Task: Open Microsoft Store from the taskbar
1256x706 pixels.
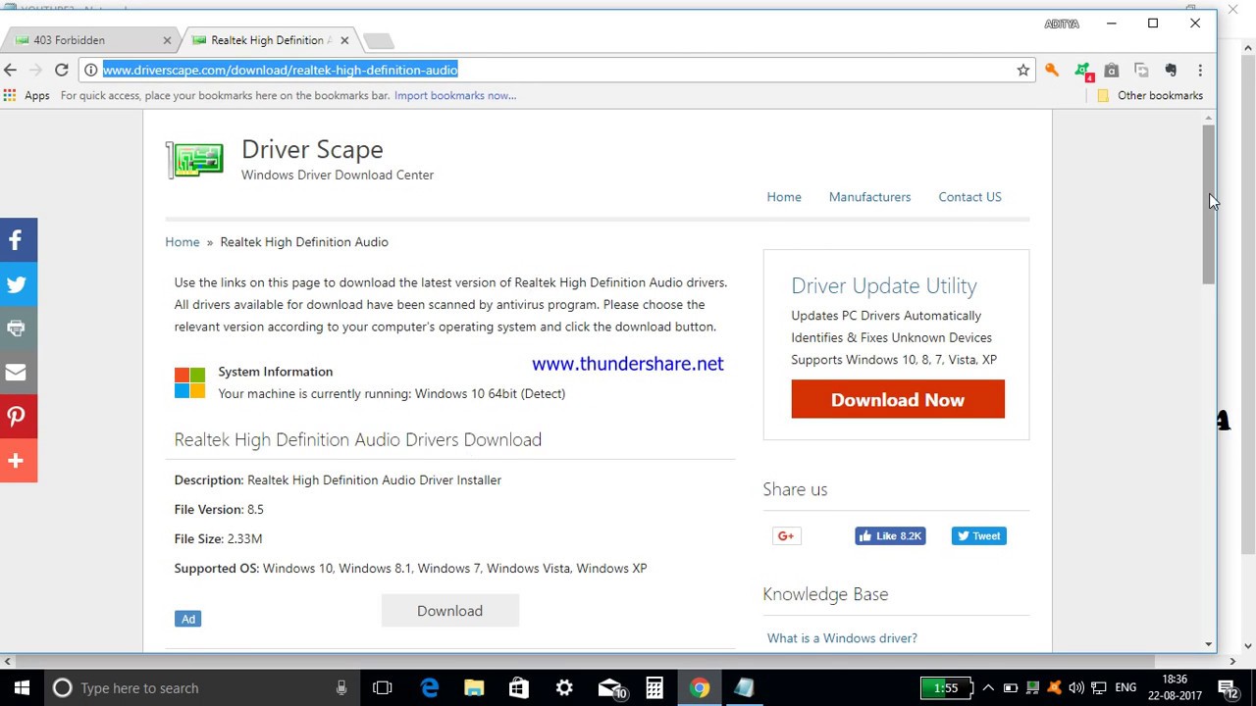Action: (519, 687)
